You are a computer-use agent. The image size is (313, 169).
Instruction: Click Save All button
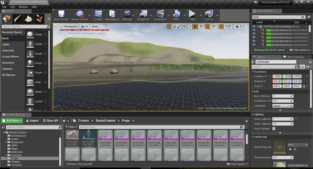51,121
